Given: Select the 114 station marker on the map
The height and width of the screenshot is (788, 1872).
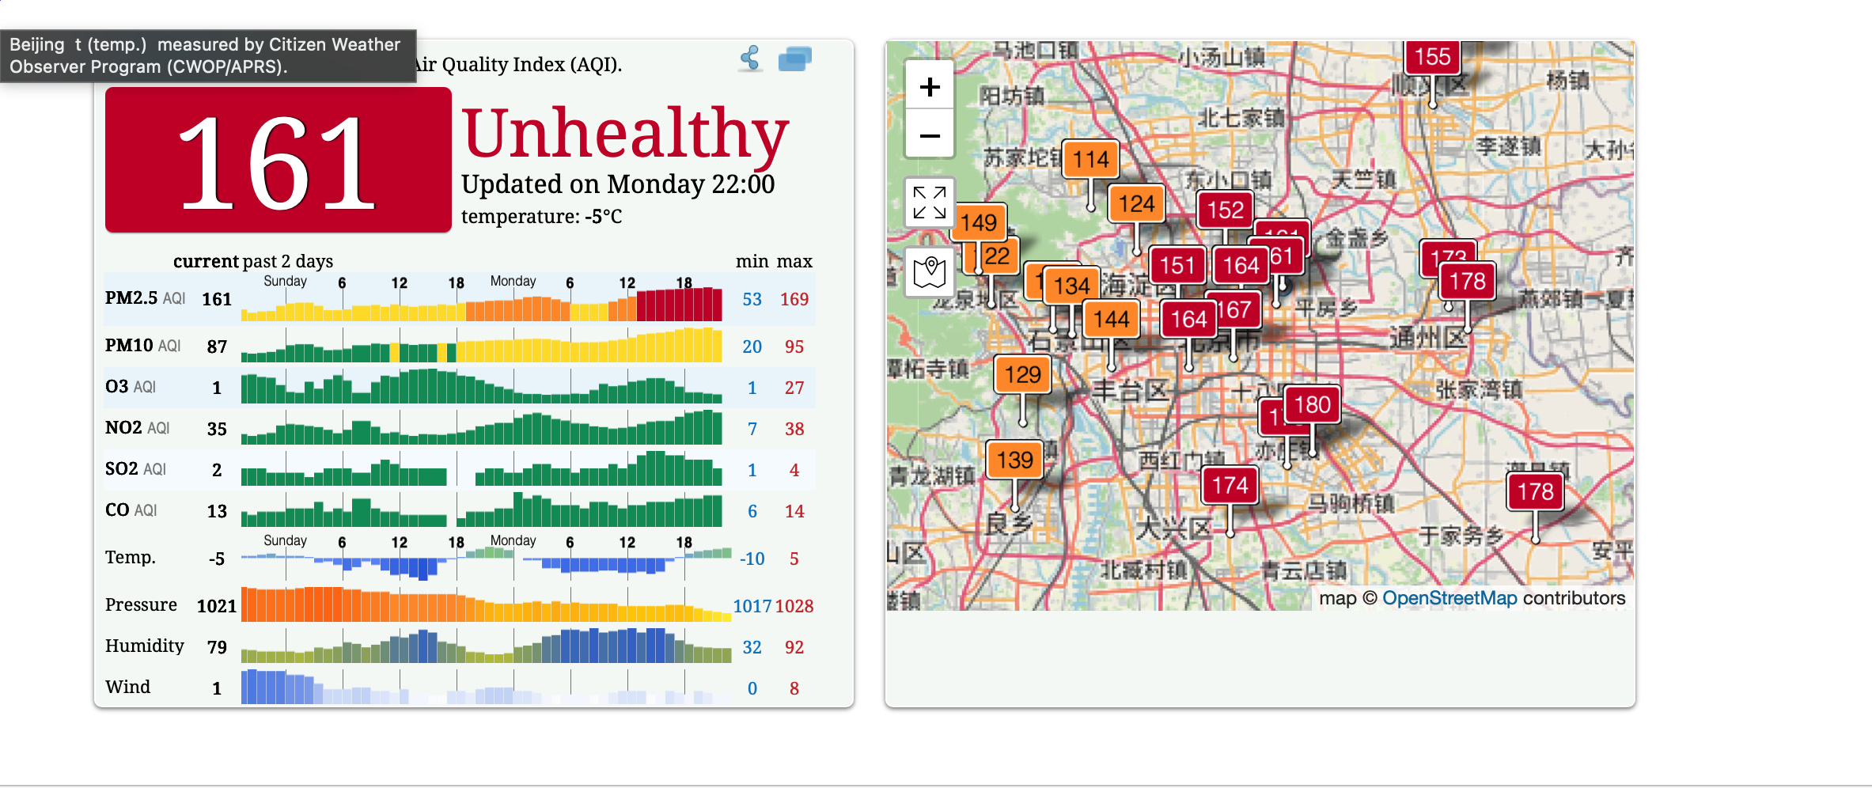Looking at the screenshot, I should [x=1090, y=160].
